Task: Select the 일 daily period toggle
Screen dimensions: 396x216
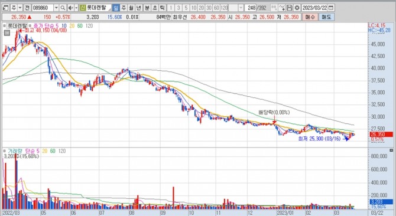Action: 116,8
